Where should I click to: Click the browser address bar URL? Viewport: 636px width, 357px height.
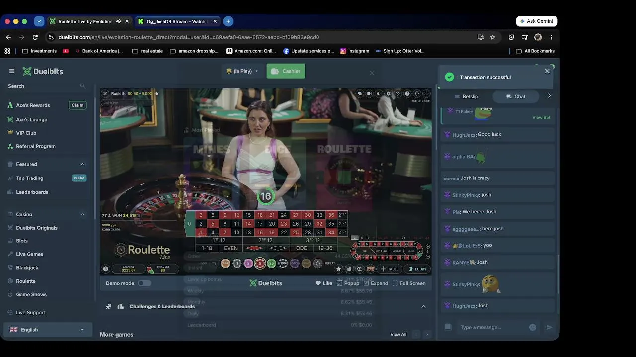(x=189, y=37)
